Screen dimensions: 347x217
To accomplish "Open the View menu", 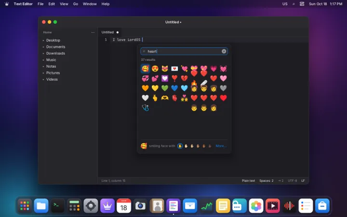I will click(64, 4).
